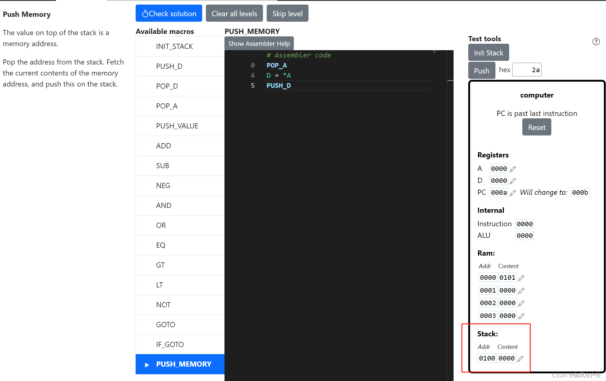Select the ADD macro
The width and height of the screenshot is (606, 381).
pyautogui.click(x=180, y=146)
